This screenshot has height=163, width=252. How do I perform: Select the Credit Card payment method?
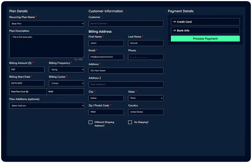coord(205,22)
